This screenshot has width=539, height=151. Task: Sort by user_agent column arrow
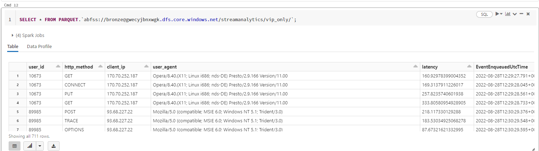pyautogui.click(x=415, y=67)
